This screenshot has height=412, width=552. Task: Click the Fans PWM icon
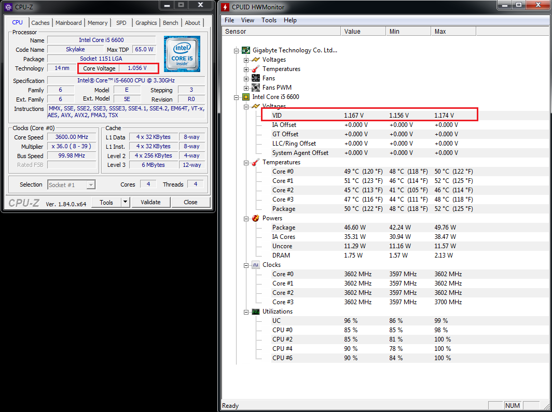[x=256, y=88]
